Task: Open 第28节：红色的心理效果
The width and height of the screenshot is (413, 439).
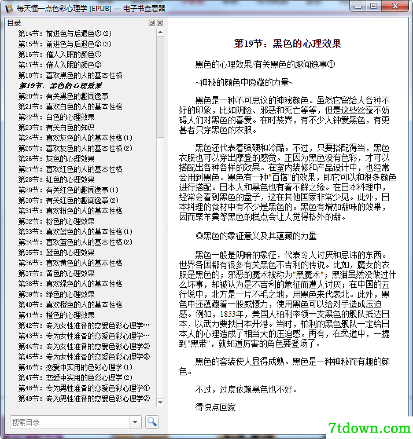Action: point(57,180)
